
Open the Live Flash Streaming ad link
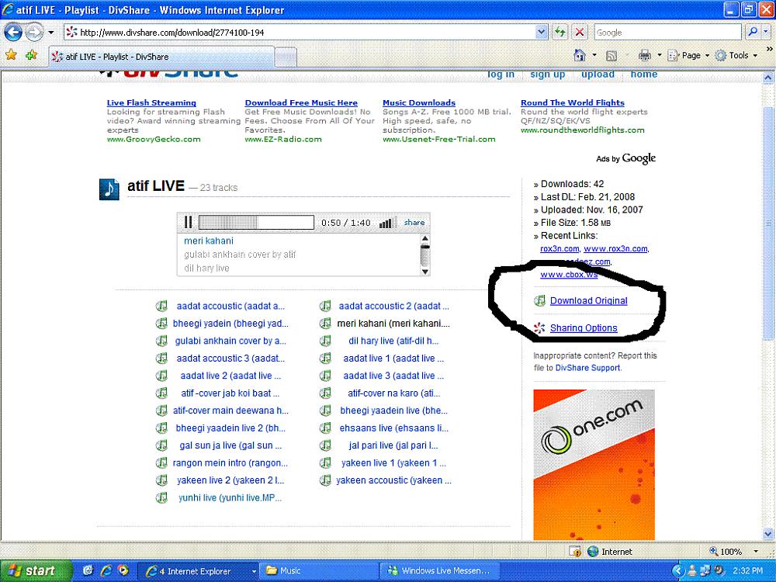pos(151,102)
